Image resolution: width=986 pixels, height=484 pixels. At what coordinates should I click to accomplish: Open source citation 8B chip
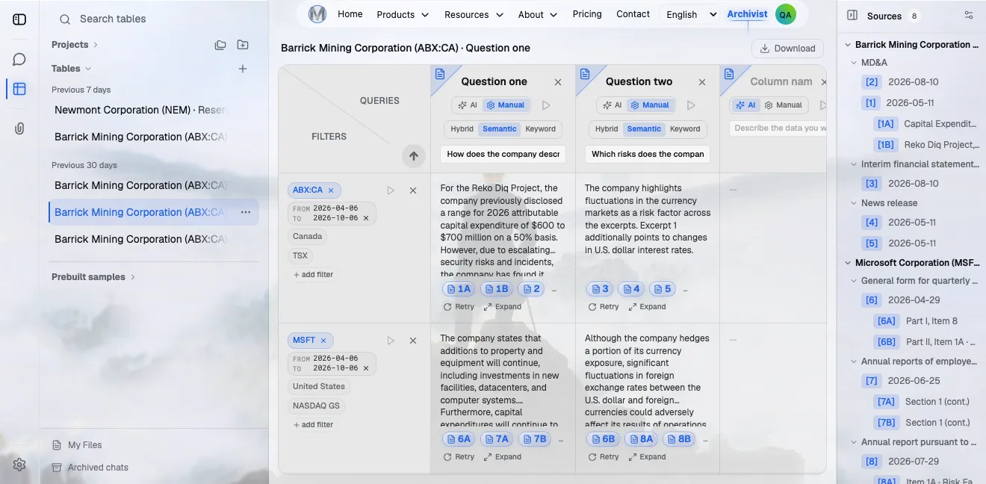click(678, 439)
